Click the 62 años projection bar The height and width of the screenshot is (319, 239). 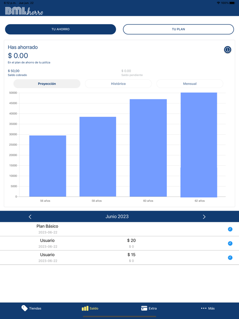coord(199,145)
